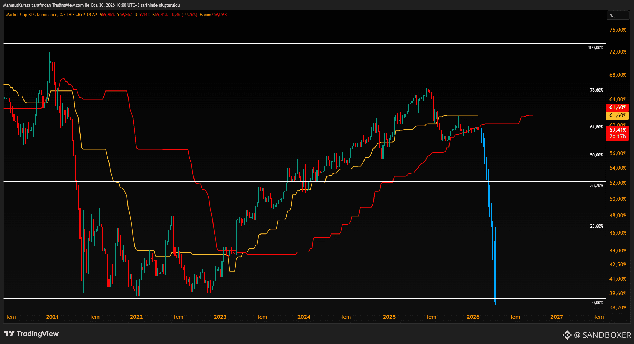Click the 46,00% price axis label
The image size is (634, 344).
click(x=618, y=233)
